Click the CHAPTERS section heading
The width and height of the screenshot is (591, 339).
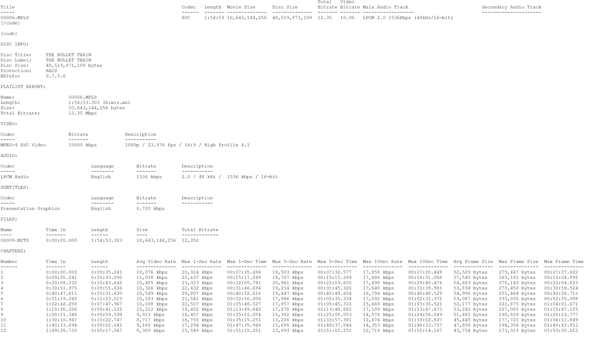coord(13,251)
